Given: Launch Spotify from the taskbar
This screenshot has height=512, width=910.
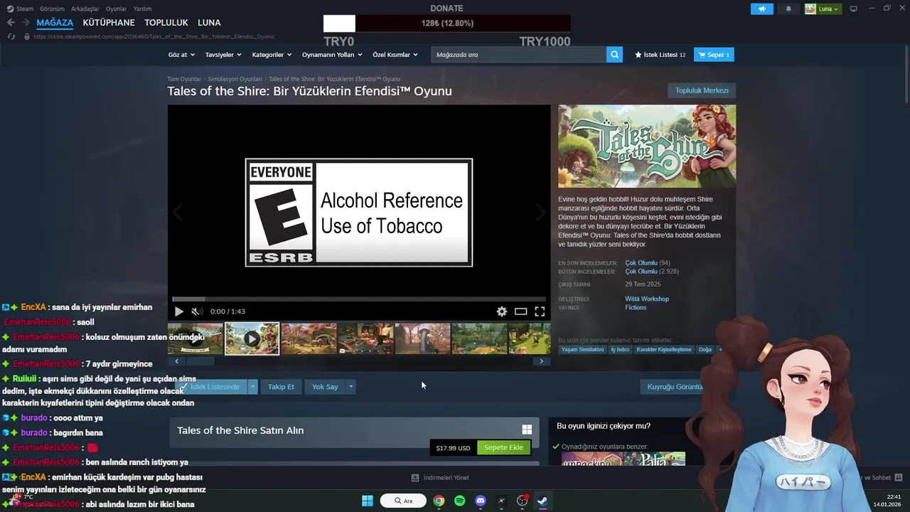Looking at the screenshot, I should (x=459, y=501).
